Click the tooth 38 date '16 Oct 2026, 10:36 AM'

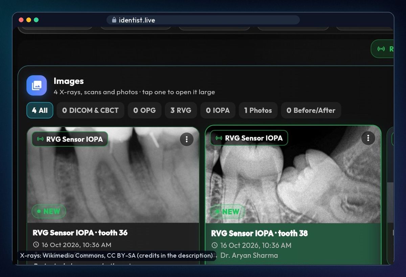coord(256,245)
